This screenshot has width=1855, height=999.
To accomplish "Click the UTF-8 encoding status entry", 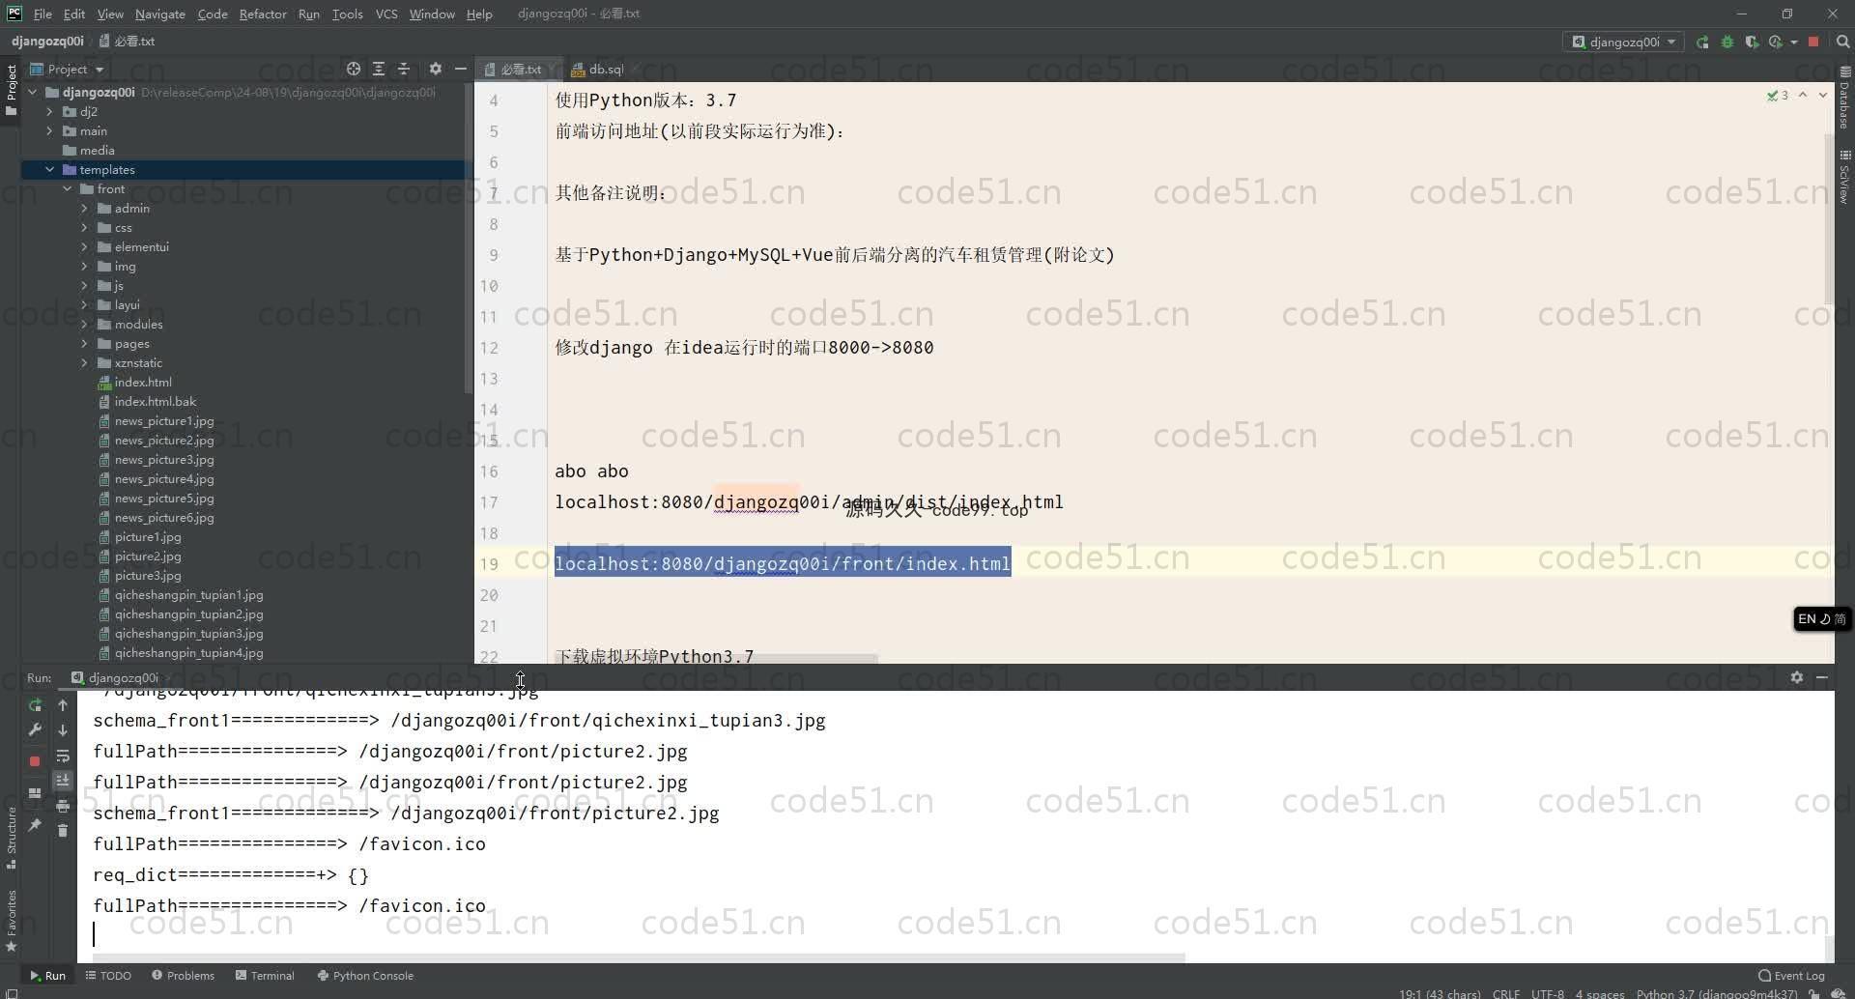I will coord(1547,993).
